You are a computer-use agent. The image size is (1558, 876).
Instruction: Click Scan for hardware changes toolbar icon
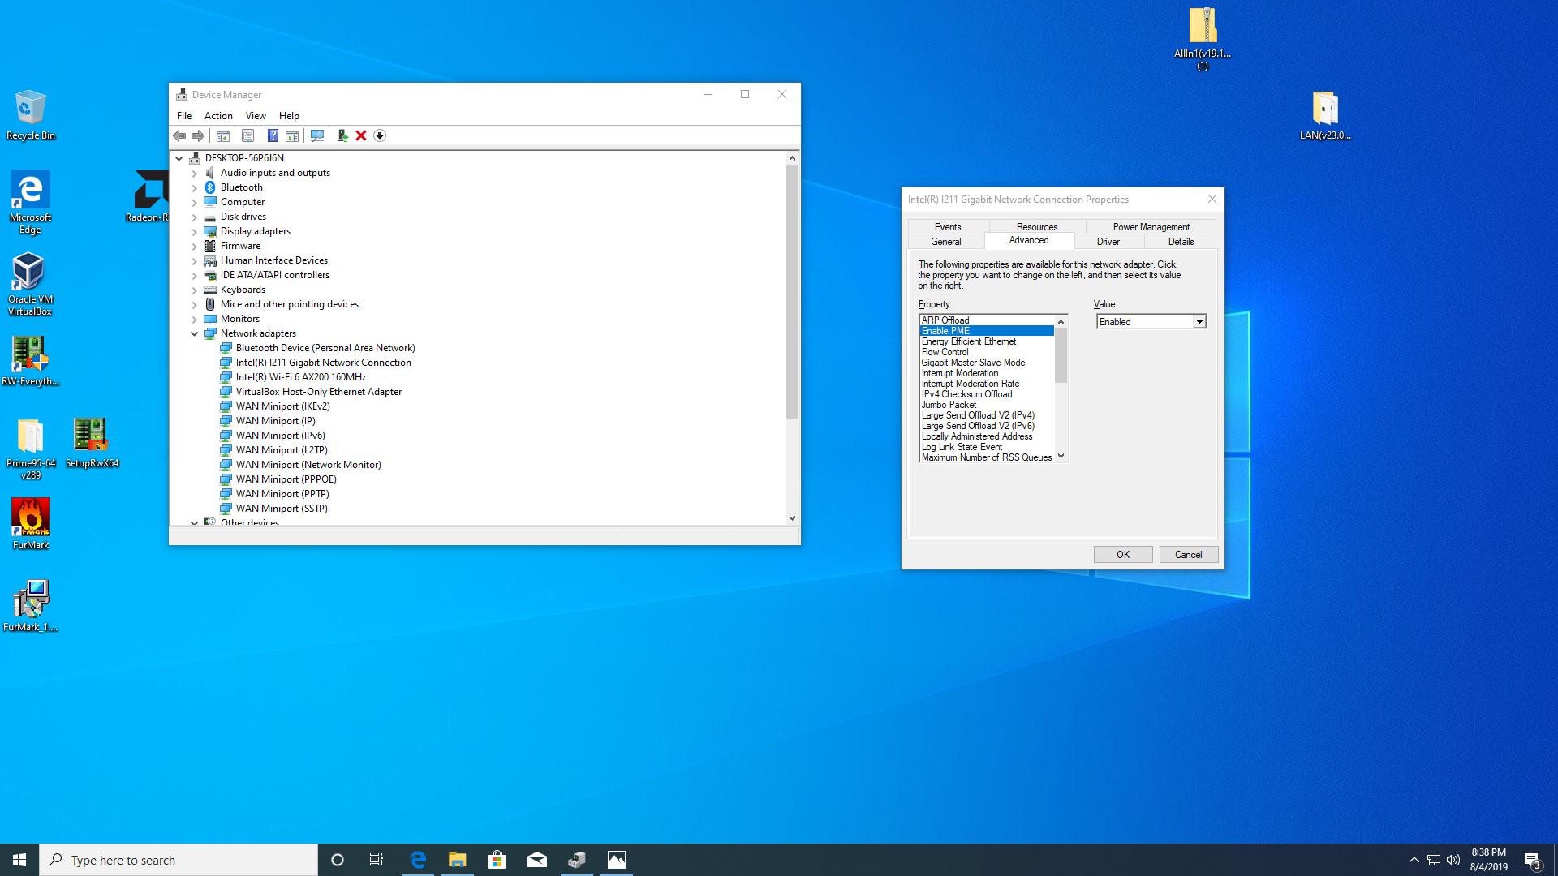click(317, 135)
